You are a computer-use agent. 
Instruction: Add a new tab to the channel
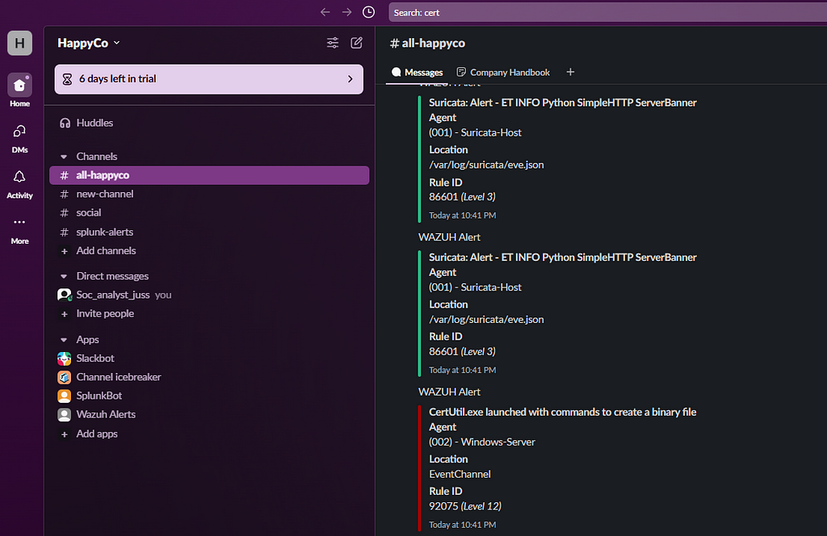point(570,72)
